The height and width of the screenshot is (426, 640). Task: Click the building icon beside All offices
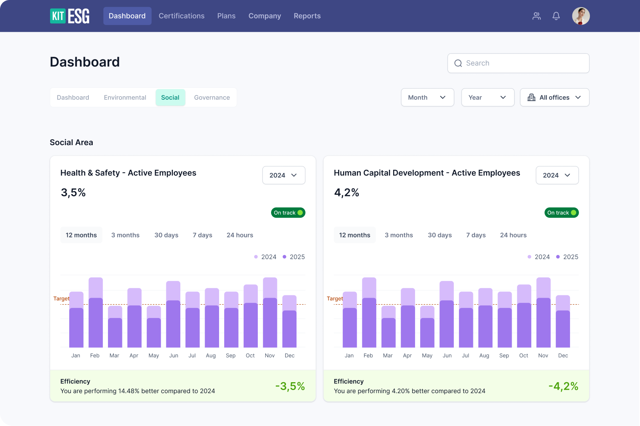click(531, 97)
